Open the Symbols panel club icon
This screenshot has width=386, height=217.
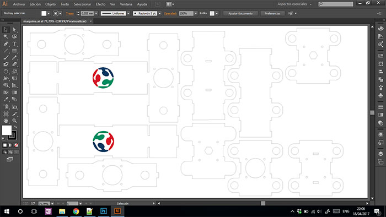click(x=380, y=95)
